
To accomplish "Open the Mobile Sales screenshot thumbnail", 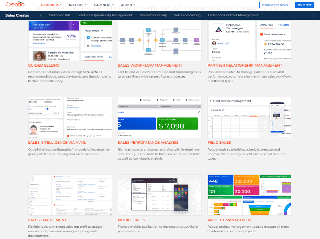I will pos(159,195).
